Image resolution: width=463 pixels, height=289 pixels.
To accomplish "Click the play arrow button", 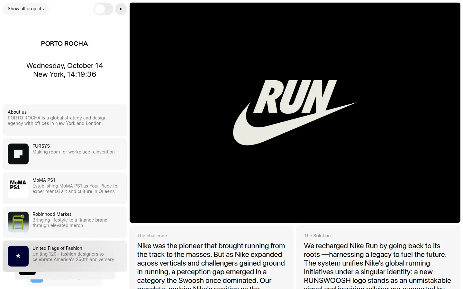I will (x=121, y=9).
